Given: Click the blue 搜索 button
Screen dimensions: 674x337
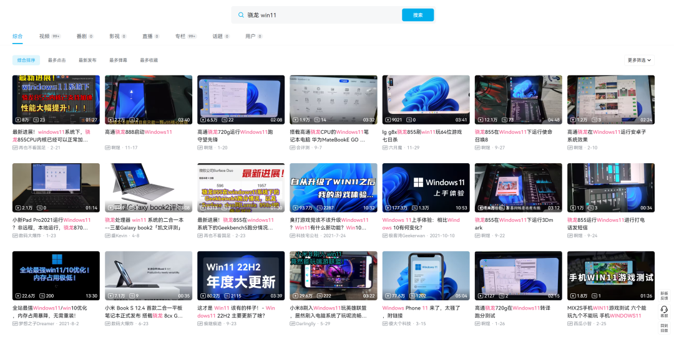Looking at the screenshot, I should (418, 15).
